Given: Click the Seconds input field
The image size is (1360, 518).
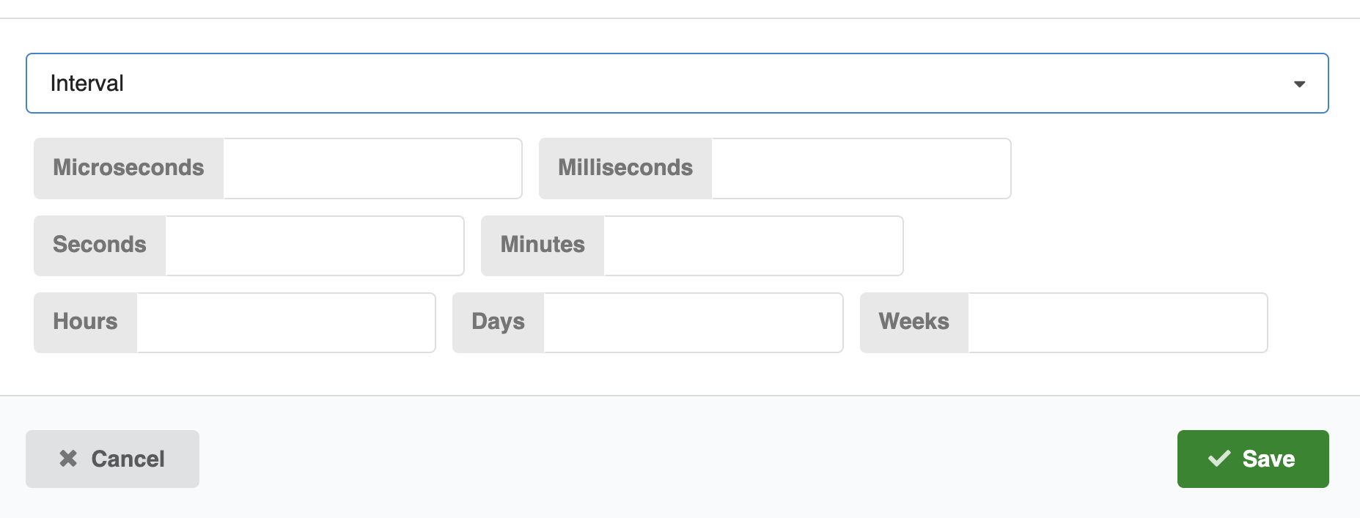Looking at the screenshot, I should (315, 245).
